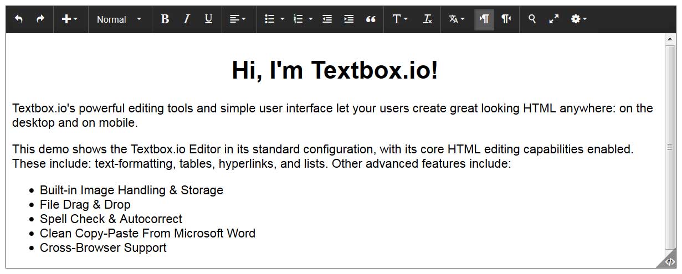This screenshot has width=682, height=274.
Task: Open find and replace search
Action: 532,19
